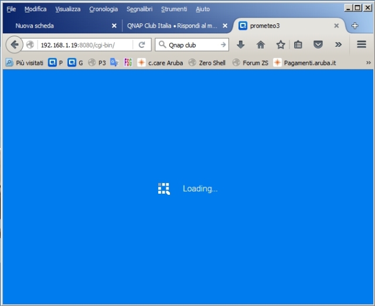Open the search engine dropdown magnifier
The height and width of the screenshot is (306, 375).
pos(161,44)
